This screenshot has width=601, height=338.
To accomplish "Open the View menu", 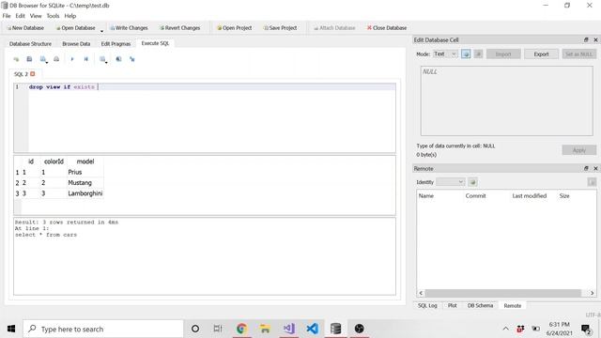I will (36, 16).
